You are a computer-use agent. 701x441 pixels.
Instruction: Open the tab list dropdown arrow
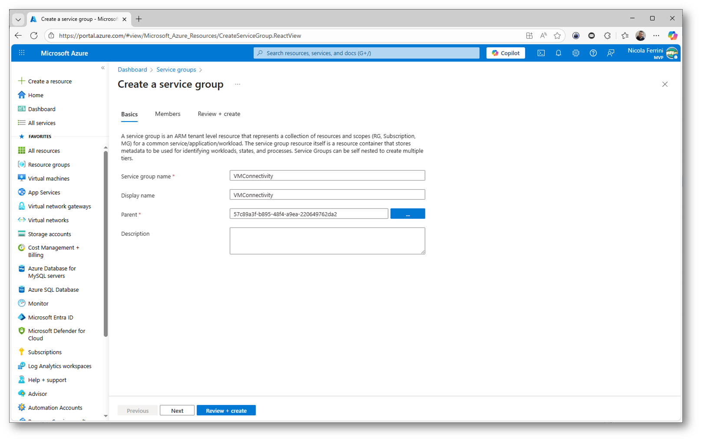tap(18, 19)
